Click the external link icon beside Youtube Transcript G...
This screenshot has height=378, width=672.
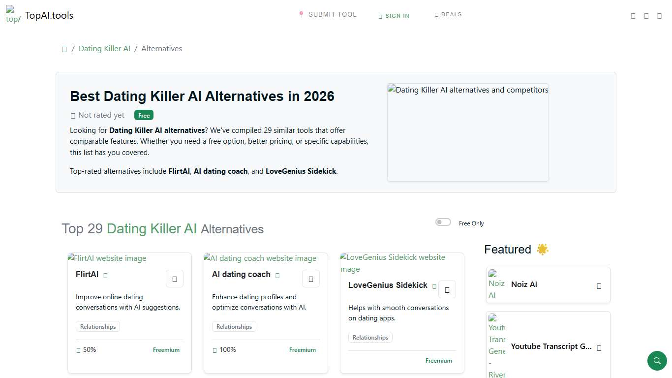tap(599, 348)
